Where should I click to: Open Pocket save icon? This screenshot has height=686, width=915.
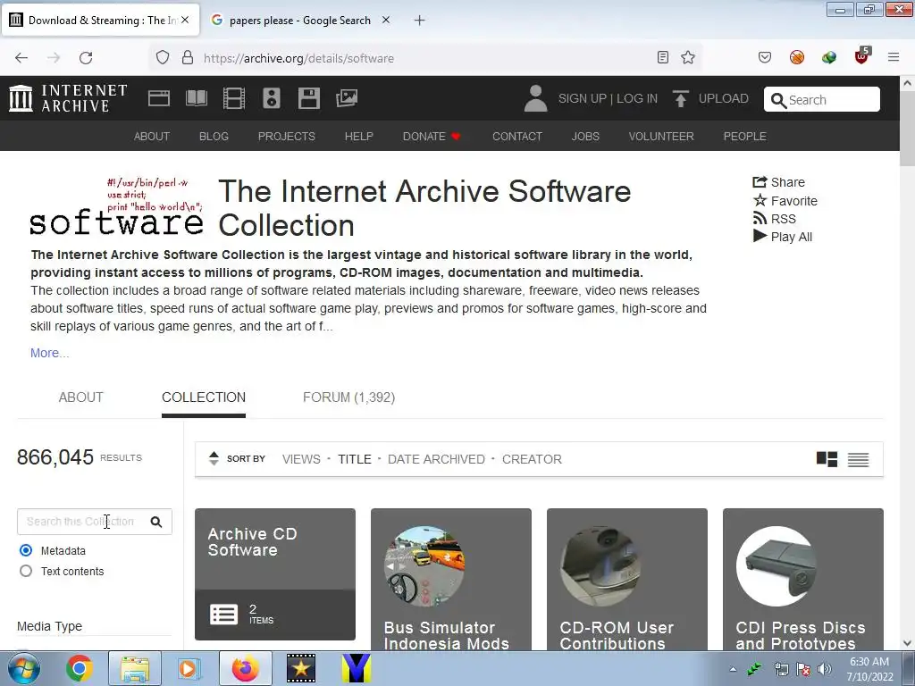765,57
